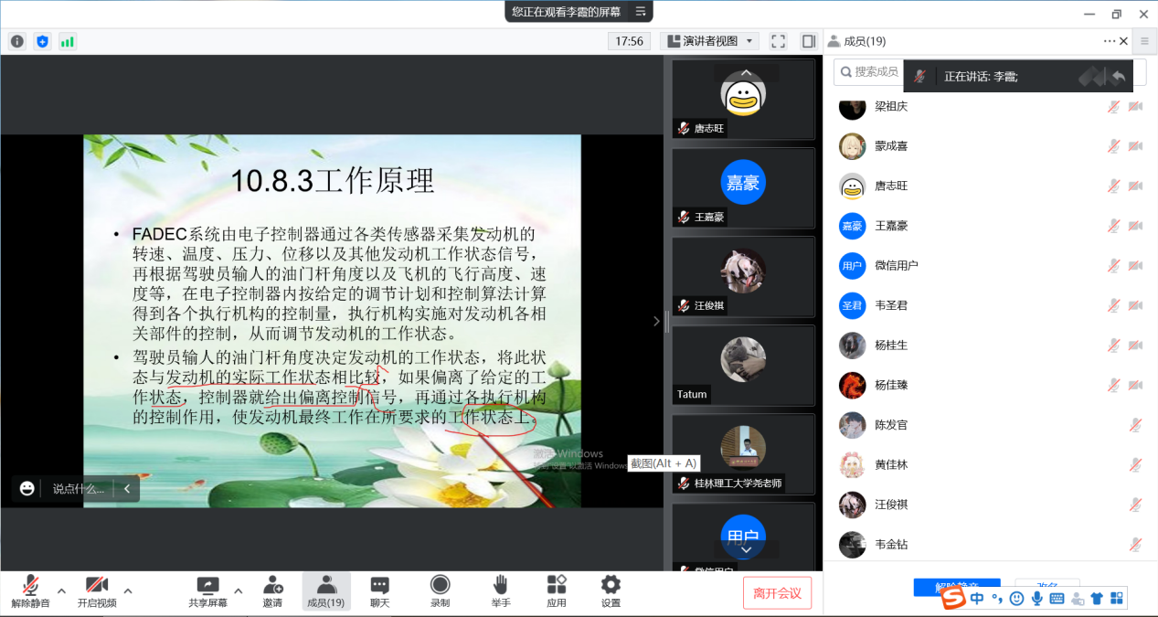Open the Apps (应用) icon
Viewport: 1158px width, 617px height.
coord(556,591)
